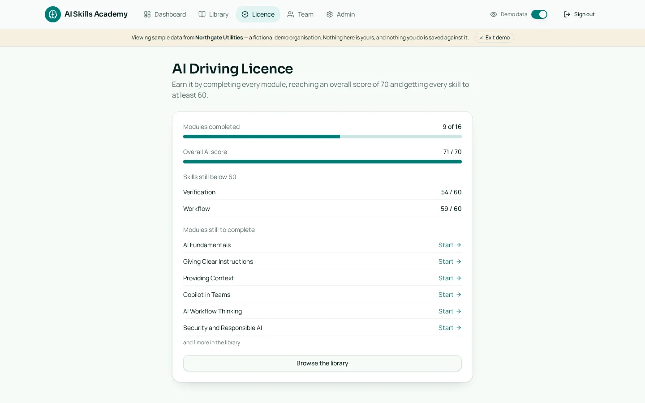Open the Admin tab
Image resolution: width=645 pixels, height=403 pixels.
340,14
